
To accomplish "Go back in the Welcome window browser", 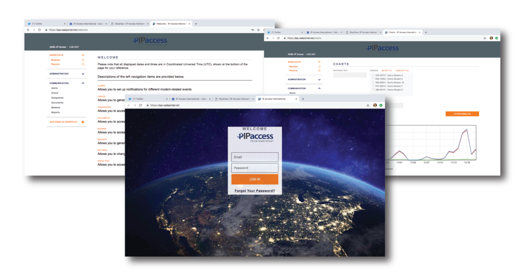I will pos(28,30).
